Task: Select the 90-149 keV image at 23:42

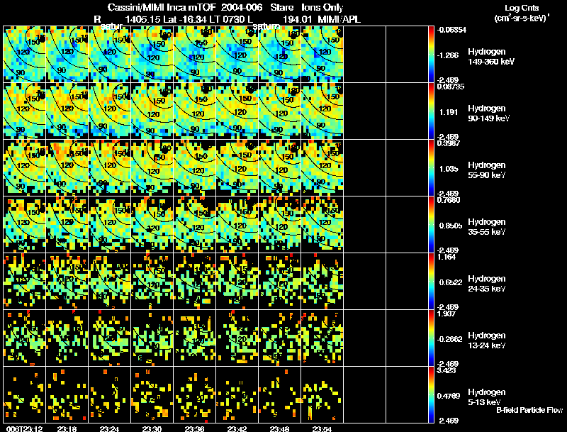Action: (x=237, y=111)
